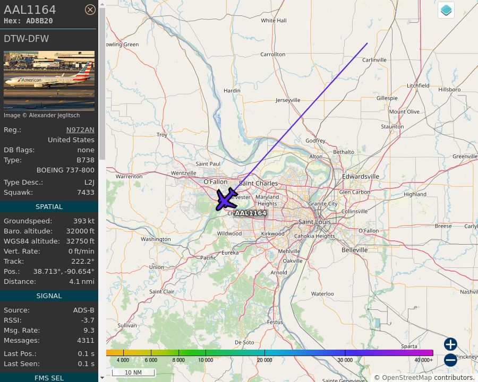Click the Msg. Rate value 9.3

(89, 330)
